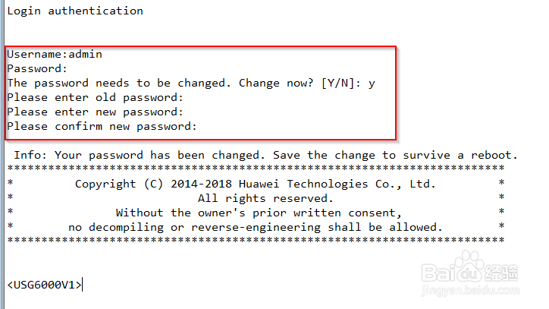Click the bottom asterisk border row
549x309 pixels.
[256, 240]
